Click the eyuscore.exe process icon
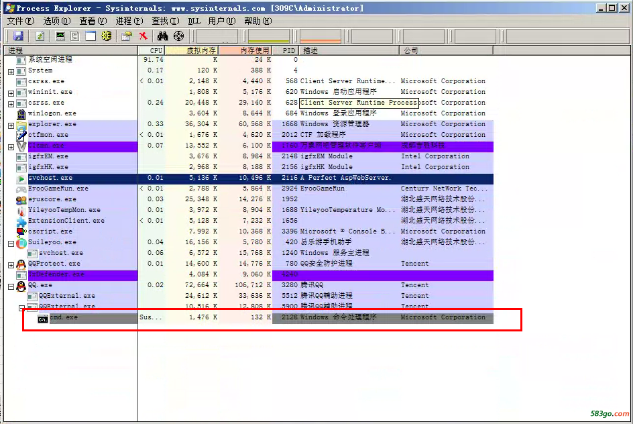This screenshot has width=633, height=424. pos(21,200)
